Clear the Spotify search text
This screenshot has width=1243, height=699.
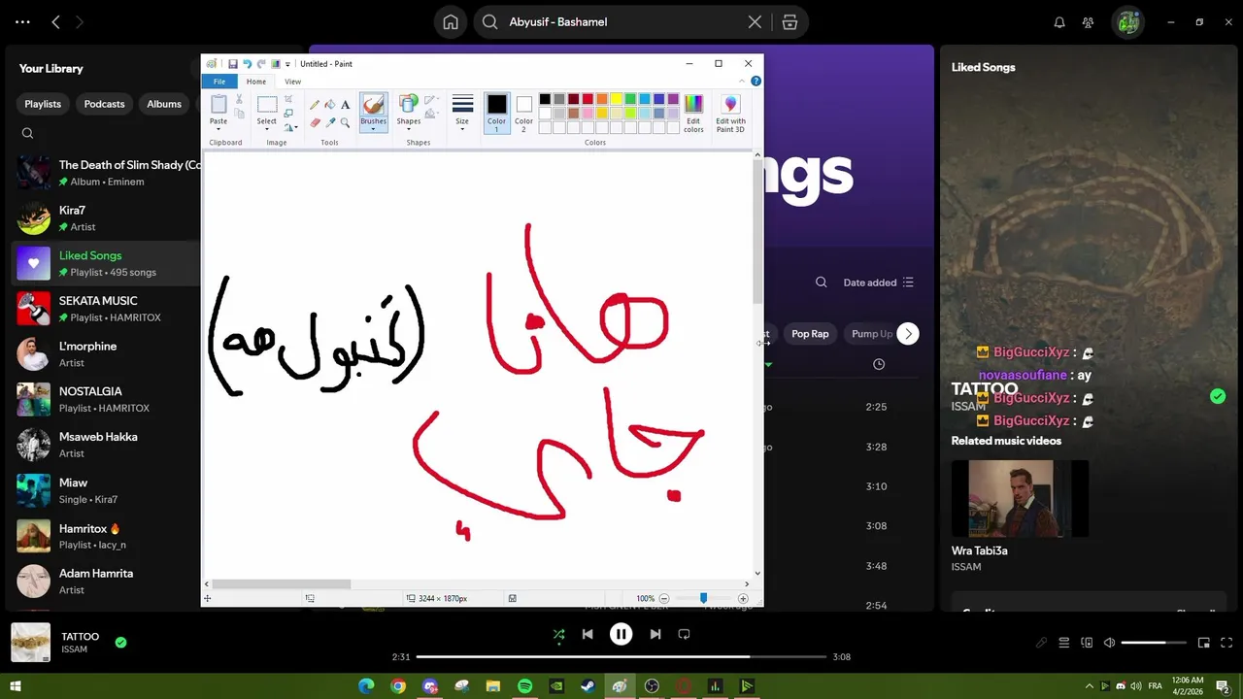click(755, 22)
